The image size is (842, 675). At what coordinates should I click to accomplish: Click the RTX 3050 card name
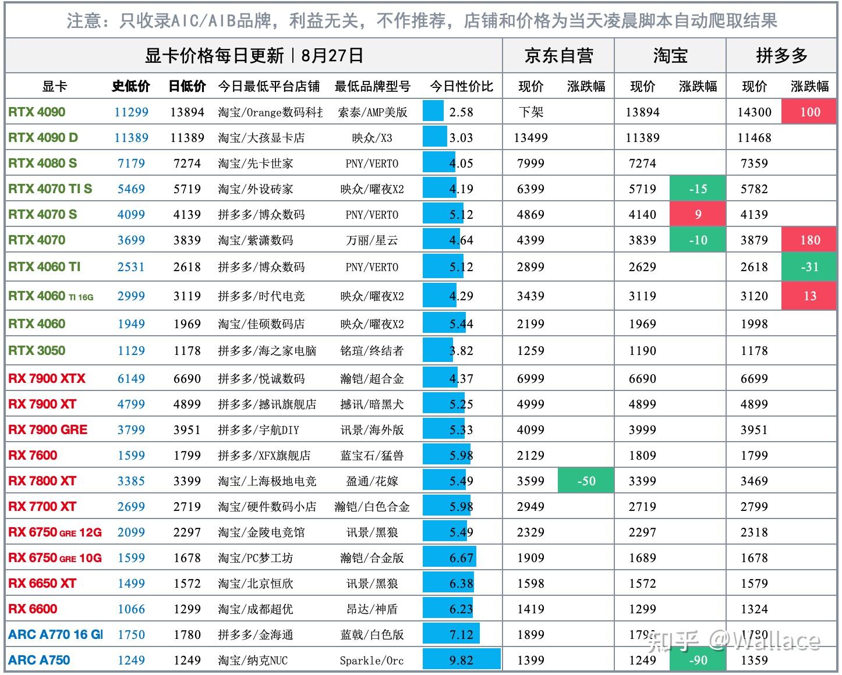point(37,351)
